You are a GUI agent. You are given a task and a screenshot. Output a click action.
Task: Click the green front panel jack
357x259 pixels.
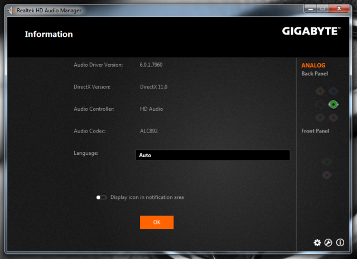(327, 162)
